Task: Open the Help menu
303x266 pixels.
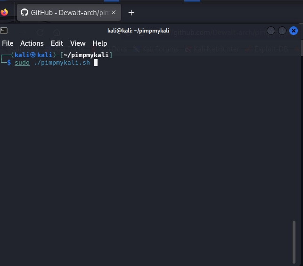Action: (x=99, y=43)
